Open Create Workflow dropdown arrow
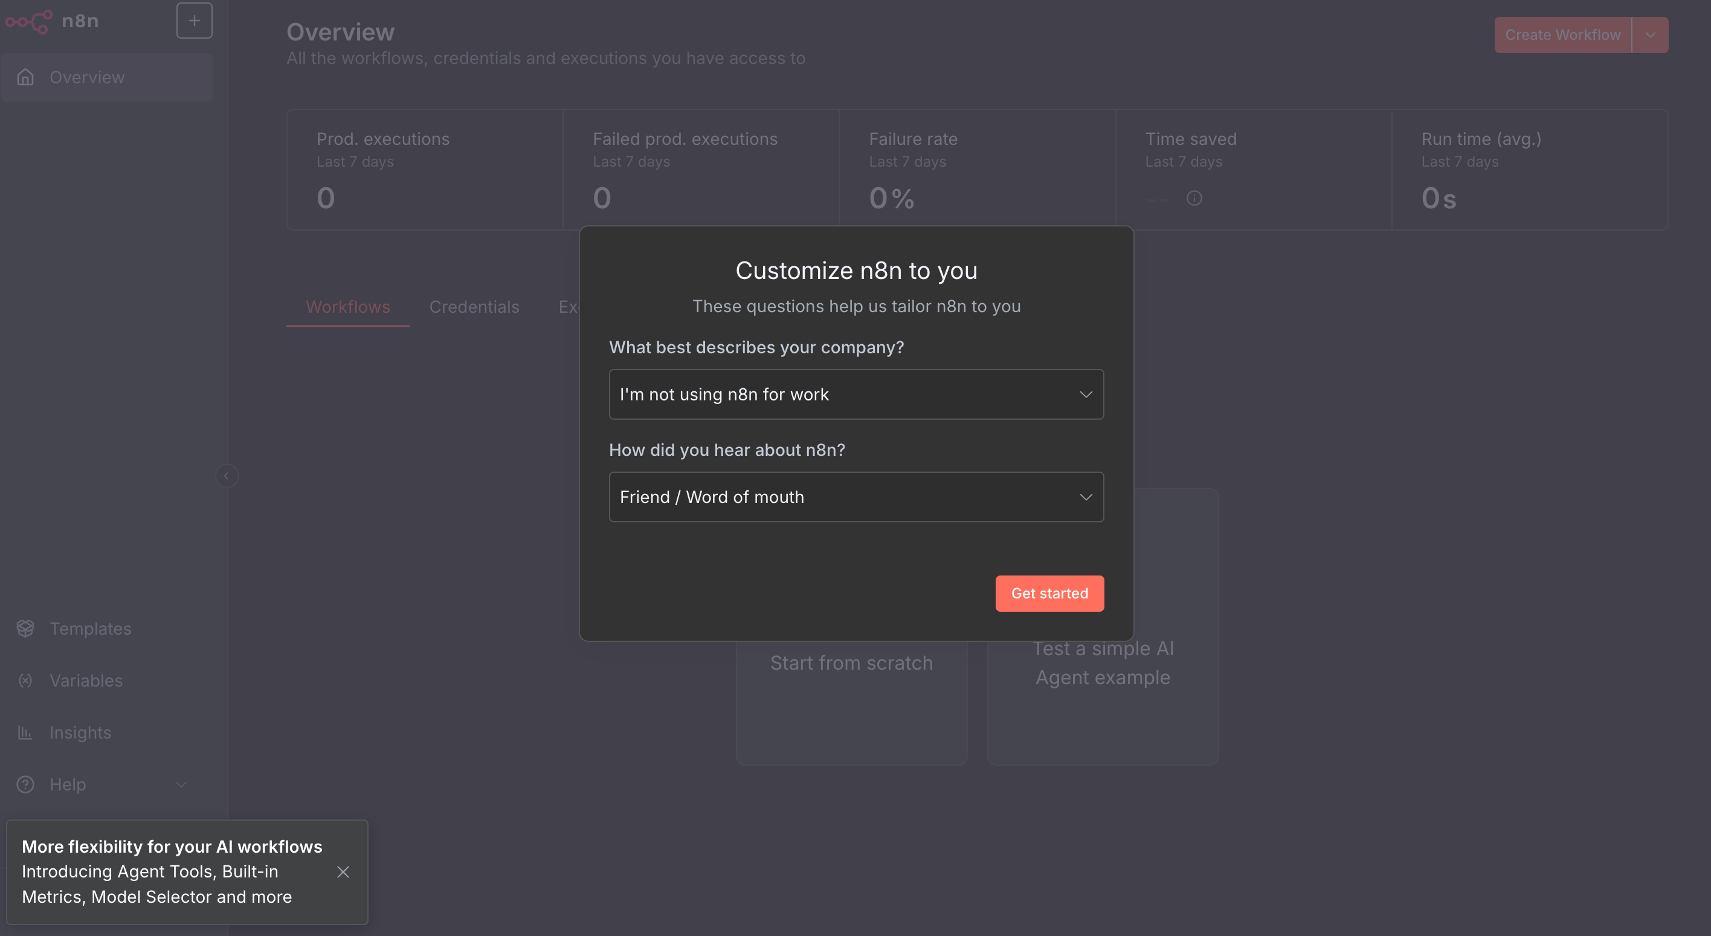The height and width of the screenshot is (936, 1711). (1650, 35)
